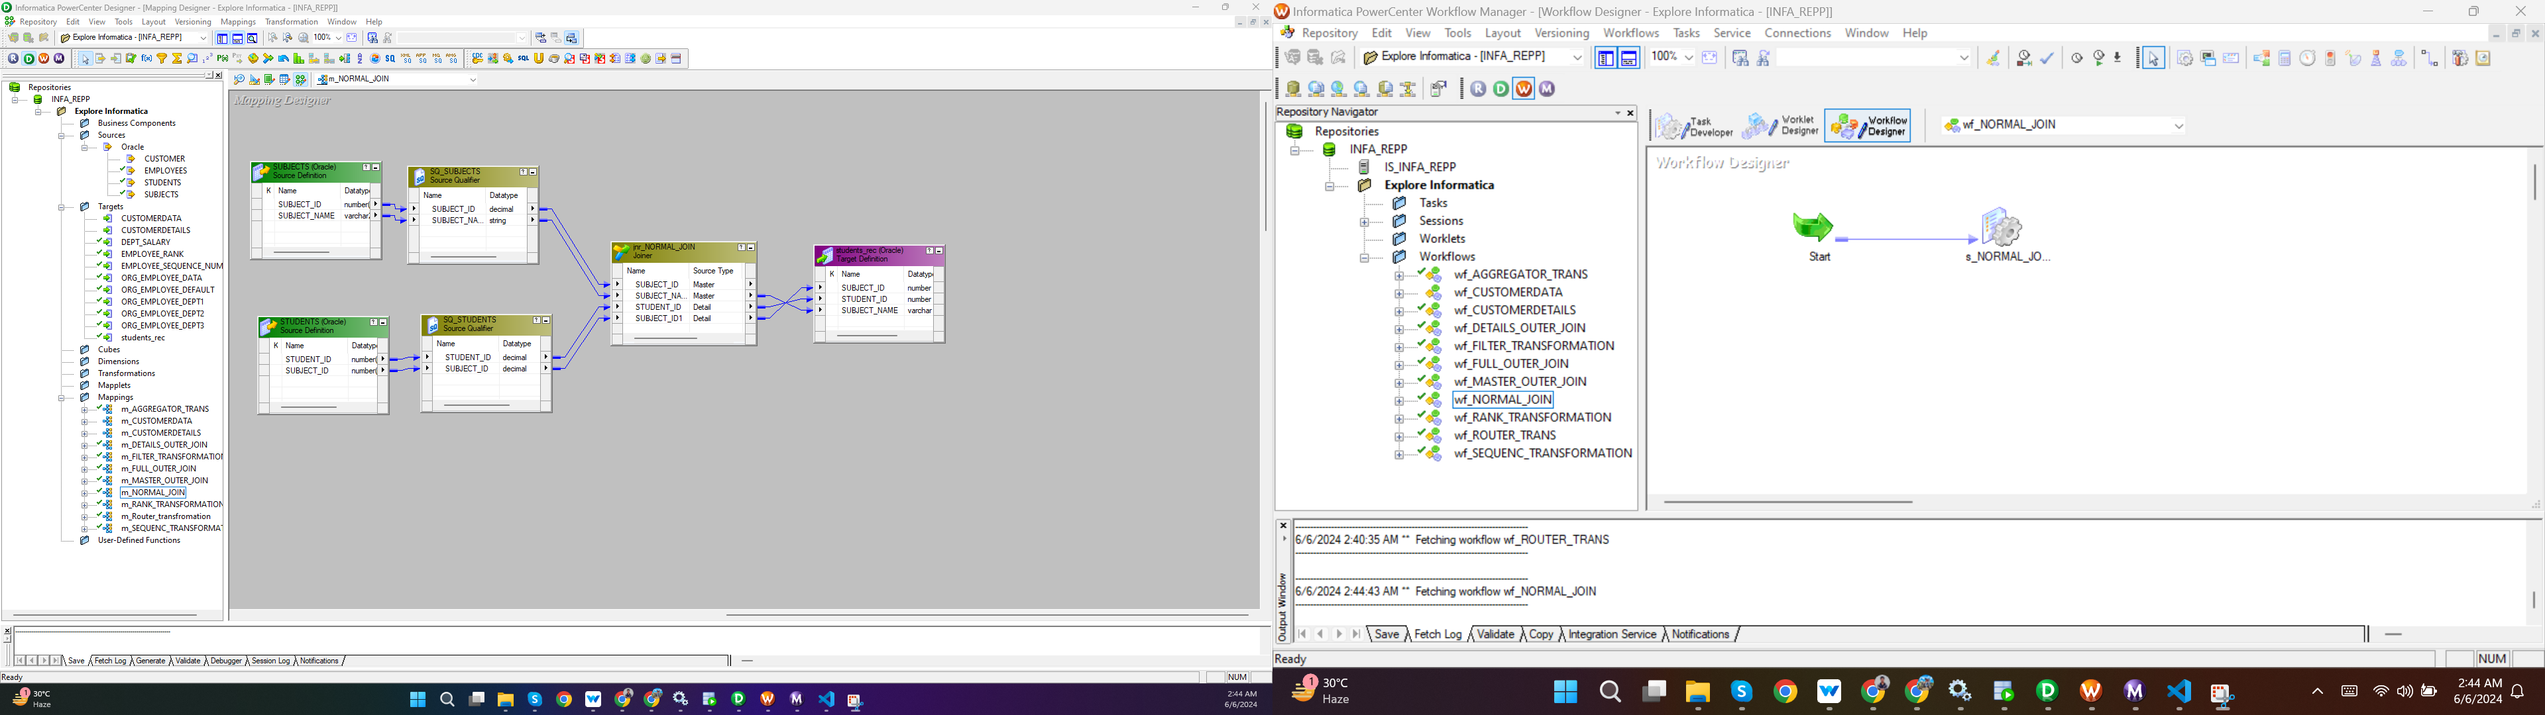Toggle Overview window icon in Designer toolbar
Image resolution: width=2545 pixels, height=715 pixels.
click(252, 38)
